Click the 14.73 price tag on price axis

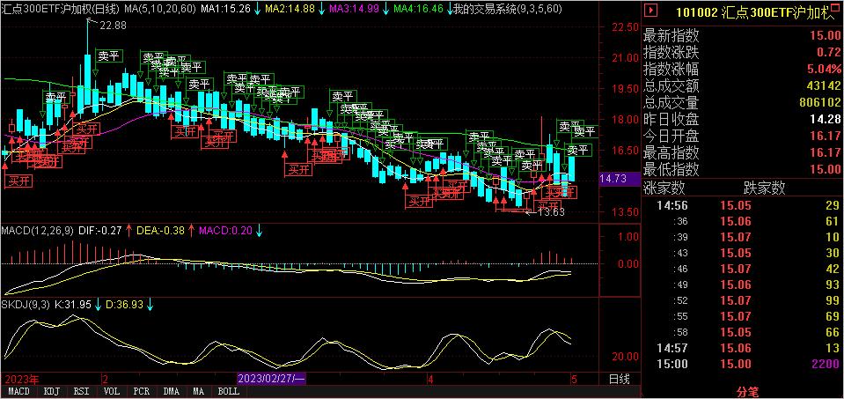point(620,179)
